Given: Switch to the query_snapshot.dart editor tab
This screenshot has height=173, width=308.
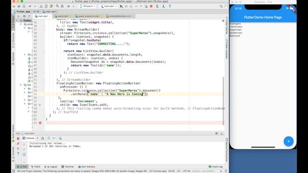Looking at the screenshot, I should click(x=89, y=16).
